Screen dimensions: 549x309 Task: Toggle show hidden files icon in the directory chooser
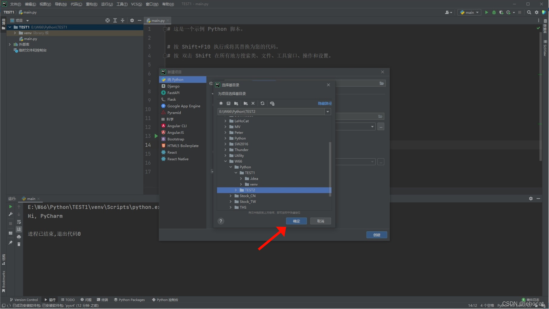tap(272, 103)
